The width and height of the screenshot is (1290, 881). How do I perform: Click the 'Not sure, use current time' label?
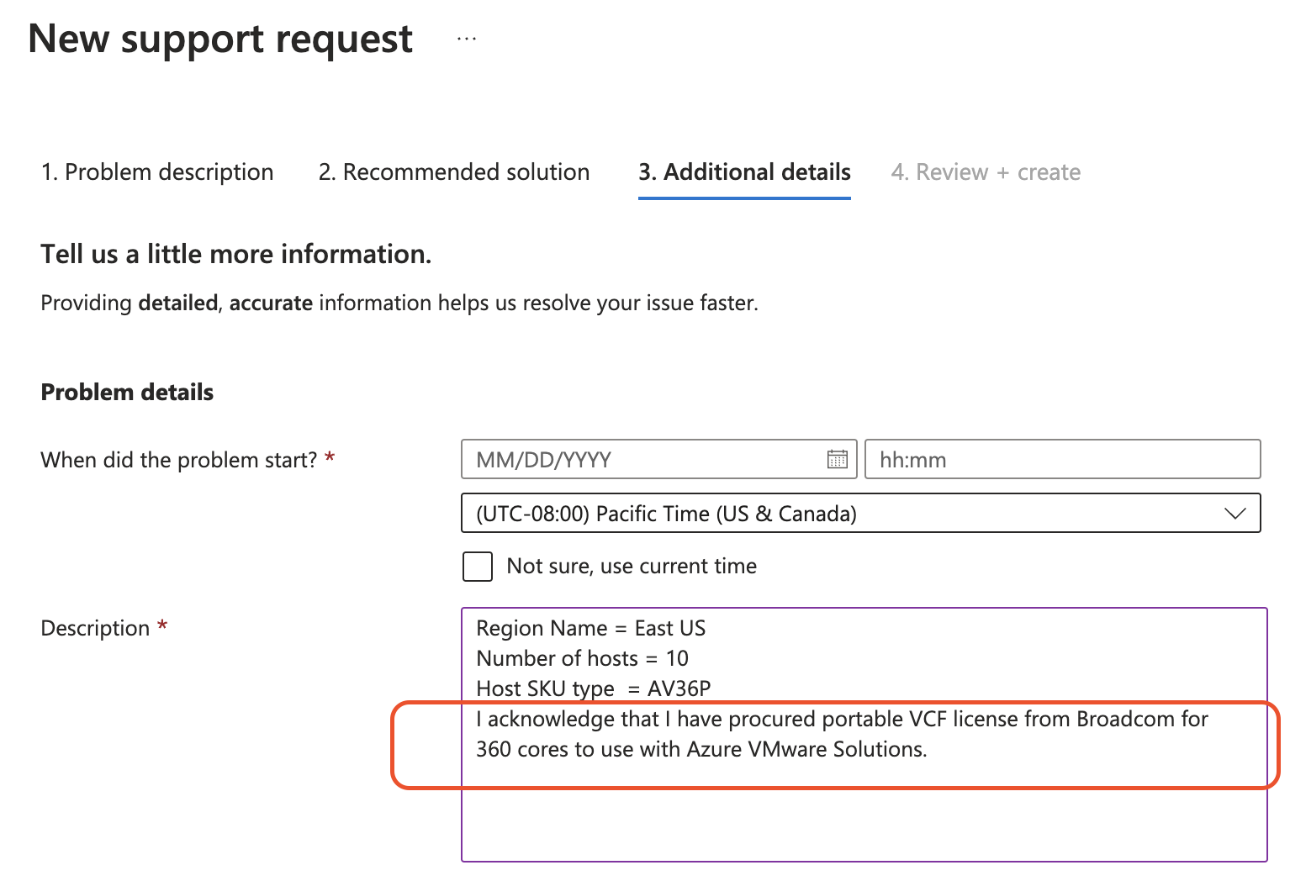tap(632, 567)
